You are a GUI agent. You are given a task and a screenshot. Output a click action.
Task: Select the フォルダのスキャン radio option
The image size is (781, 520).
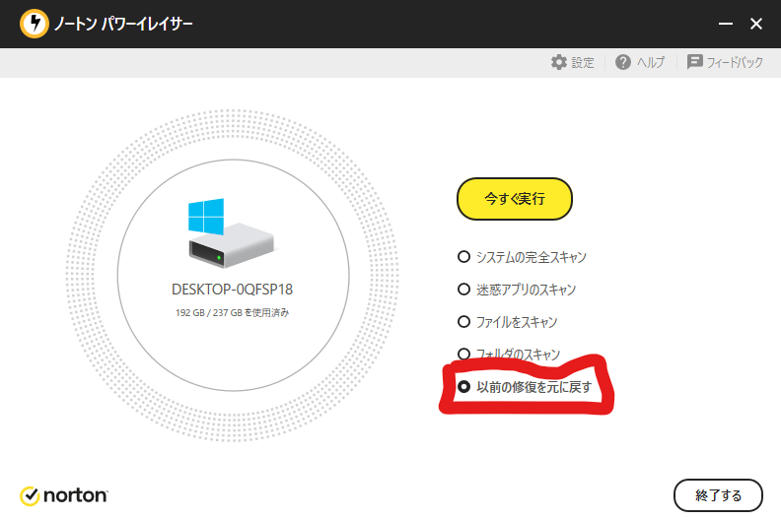point(463,354)
